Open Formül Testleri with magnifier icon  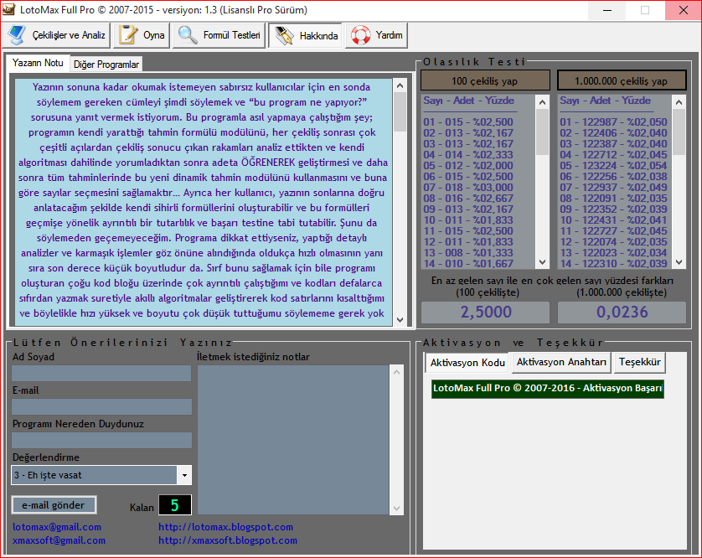(x=219, y=35)
